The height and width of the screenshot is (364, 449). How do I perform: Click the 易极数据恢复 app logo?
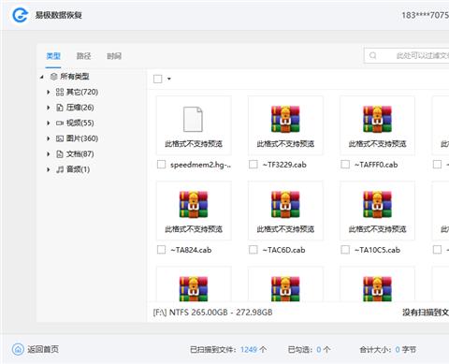[20, 15]
